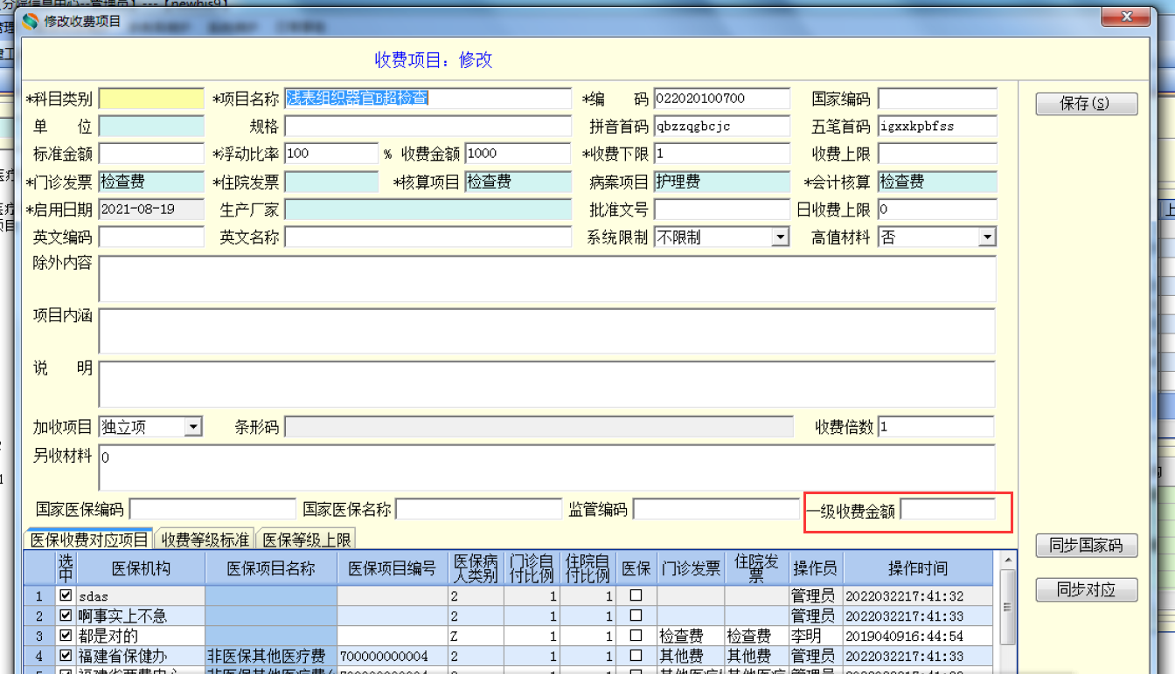Click the 收费倍数 input field
The image size is (1175, 674).
[936, 427]
